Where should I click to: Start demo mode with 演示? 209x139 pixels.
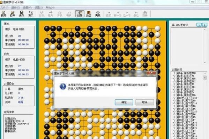pyautogui.click(x=30, y=14)
